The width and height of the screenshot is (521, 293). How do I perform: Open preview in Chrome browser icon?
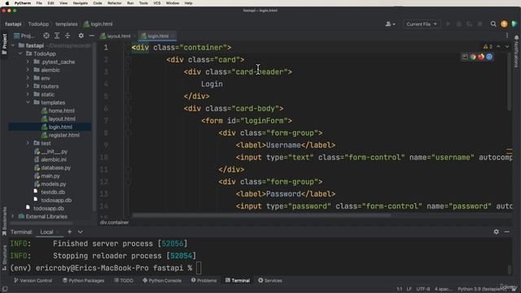click(473, 57)
